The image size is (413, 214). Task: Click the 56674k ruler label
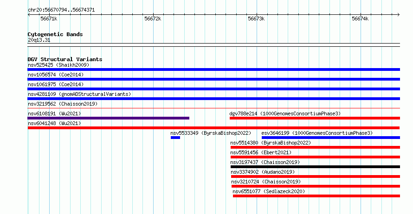tap(360, 19)
